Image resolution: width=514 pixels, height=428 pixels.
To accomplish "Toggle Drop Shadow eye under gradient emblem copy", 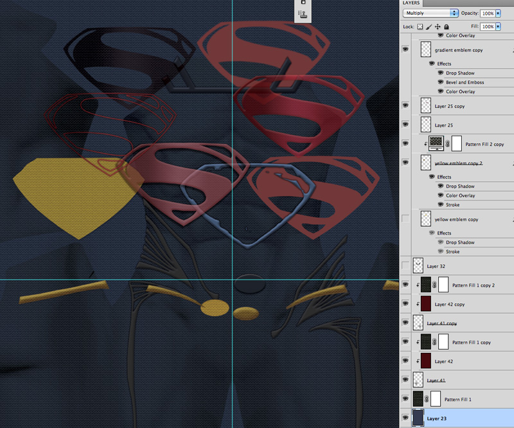I will pos(441,73).
